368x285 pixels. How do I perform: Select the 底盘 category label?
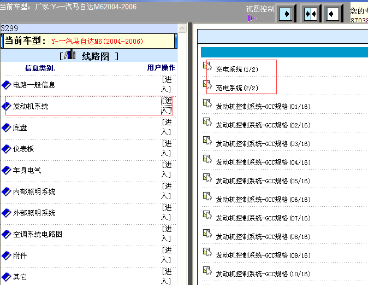point(20,127)
